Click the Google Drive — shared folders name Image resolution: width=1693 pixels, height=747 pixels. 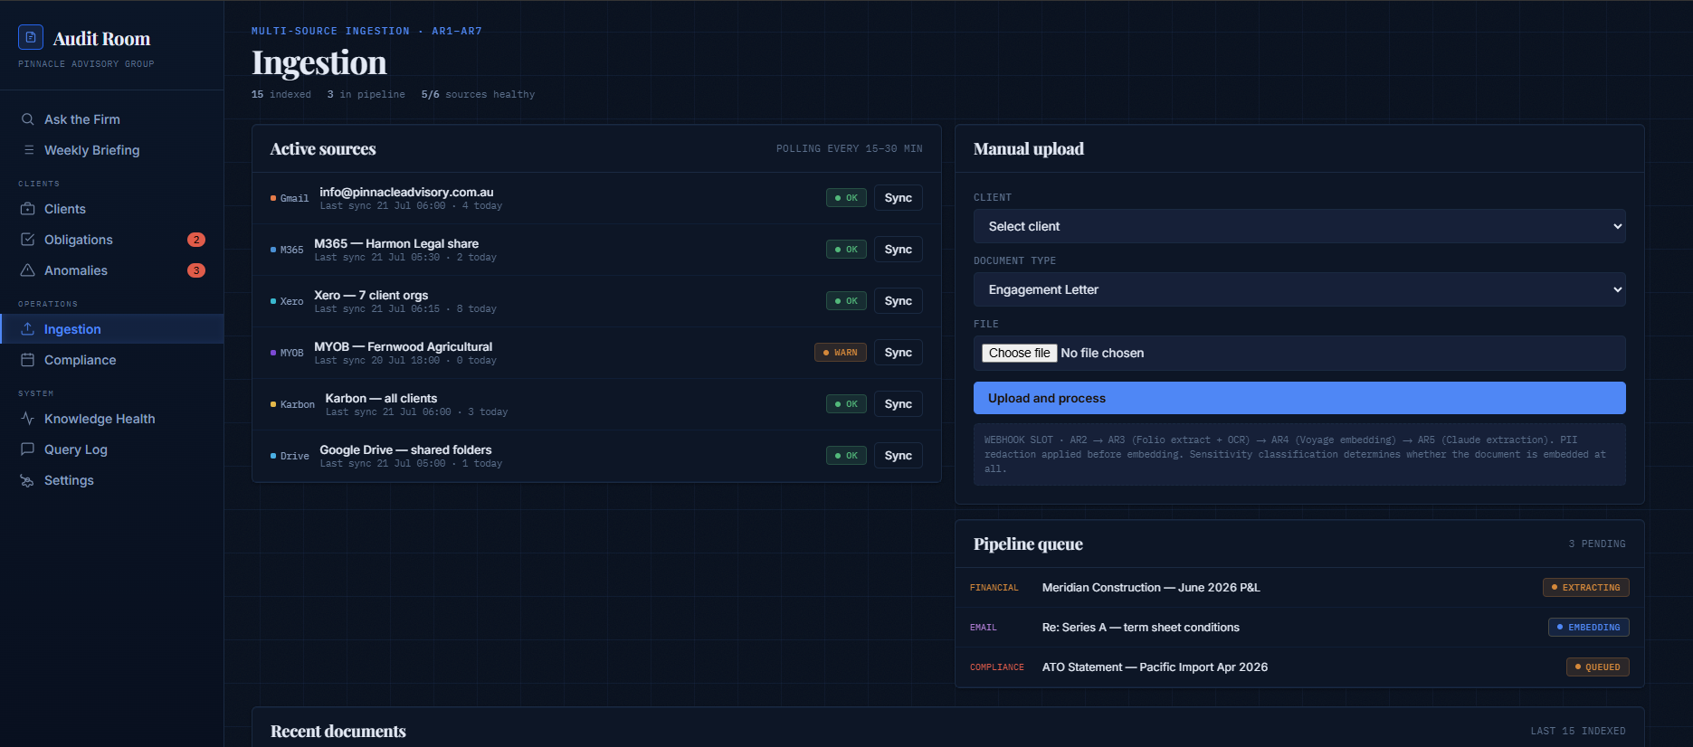(x=405, y=449)
